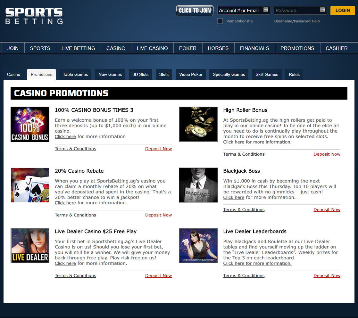Image resolution: width=358 pixels, height=318 pixels.
Task: Click the '20% Casino Rebate' heading
Action: (79, 171)
